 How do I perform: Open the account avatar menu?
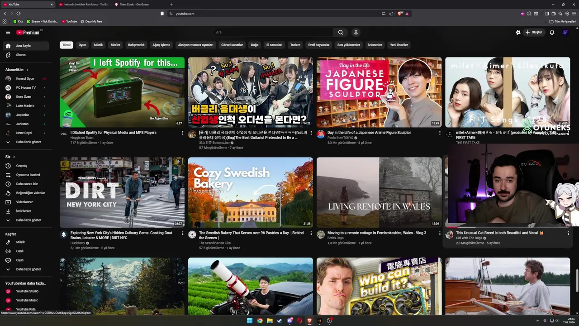(565, 33)
